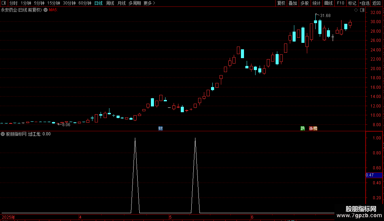Open 多周期 multi-period view
This screenshot has width=384, height=221.
pos(135,3)
